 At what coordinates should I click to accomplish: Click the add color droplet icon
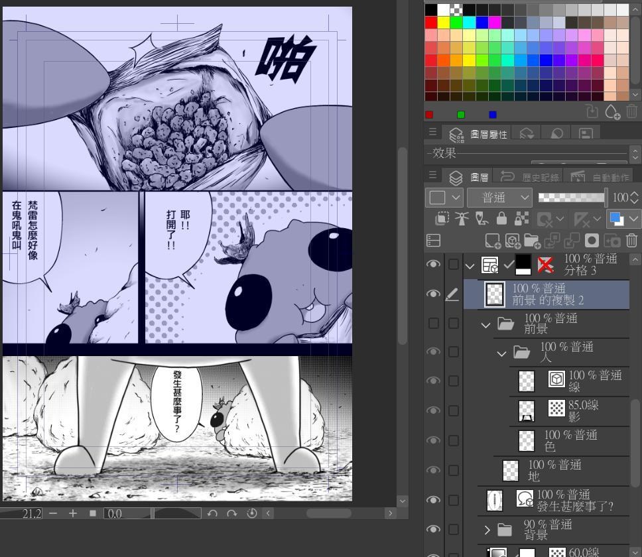tap(612, 111)
